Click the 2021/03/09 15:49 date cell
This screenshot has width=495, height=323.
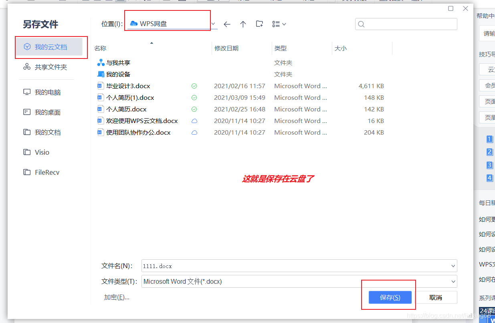240,97
